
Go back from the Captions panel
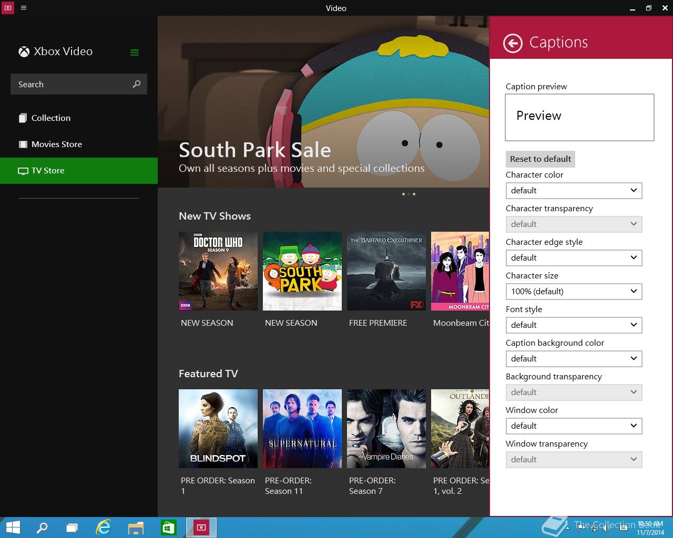[x=513, y=43]
